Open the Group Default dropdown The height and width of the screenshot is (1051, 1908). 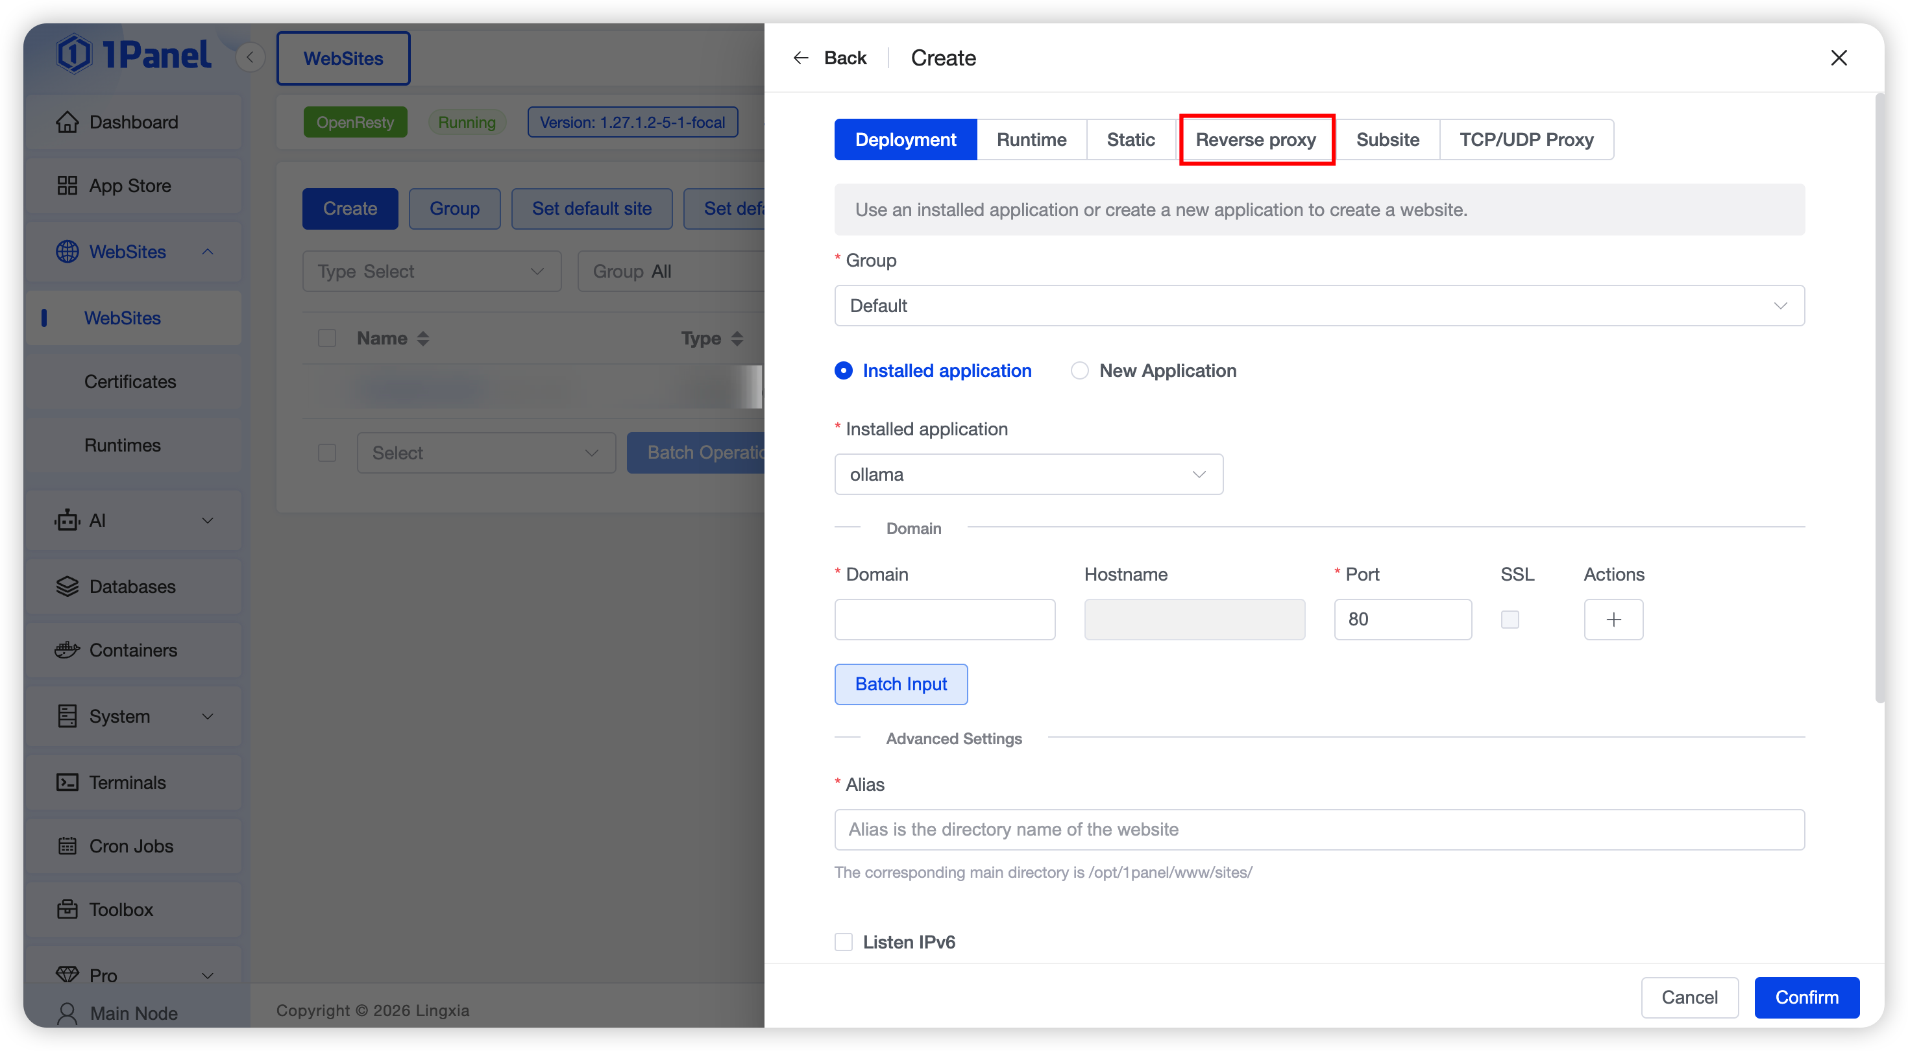(1319, 306)
